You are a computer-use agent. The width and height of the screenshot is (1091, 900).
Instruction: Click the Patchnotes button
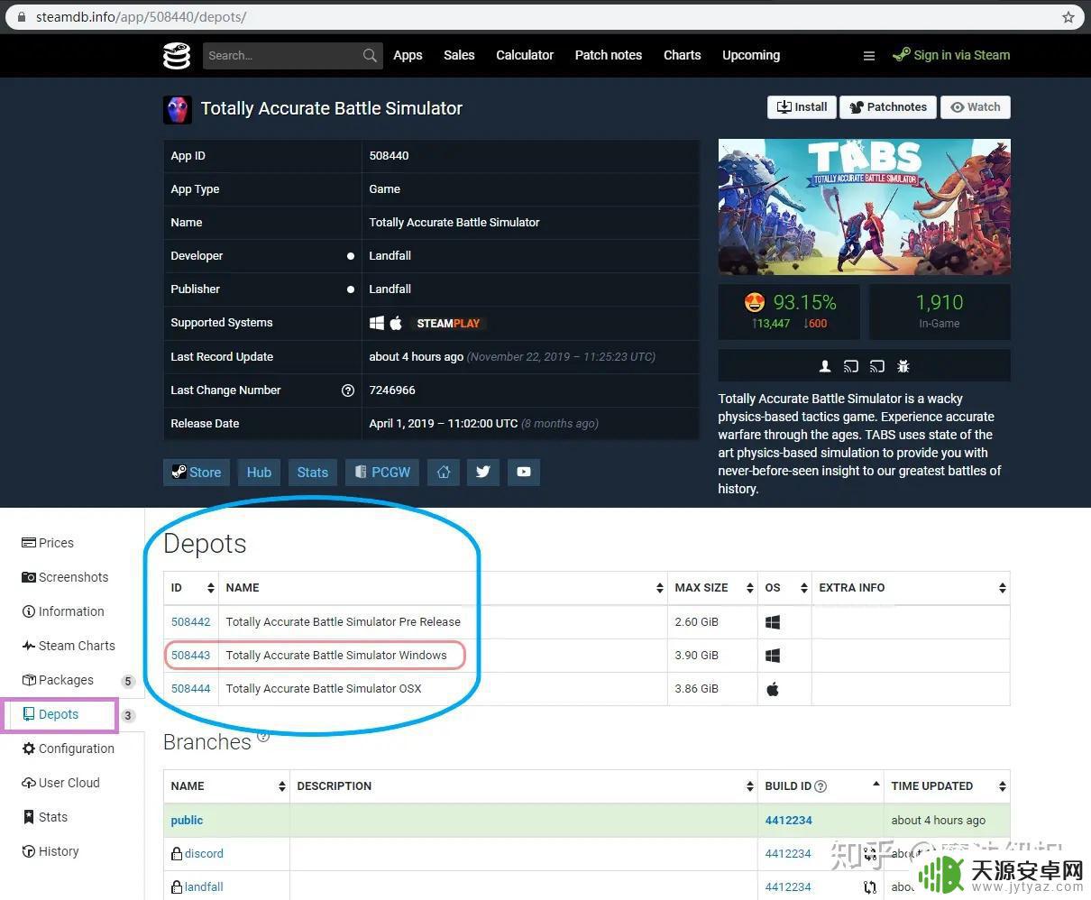[x=888, y=106]
